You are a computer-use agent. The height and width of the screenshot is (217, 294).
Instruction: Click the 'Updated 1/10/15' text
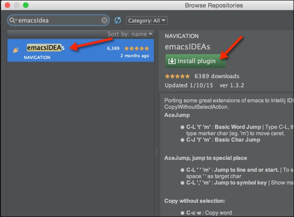189,85
